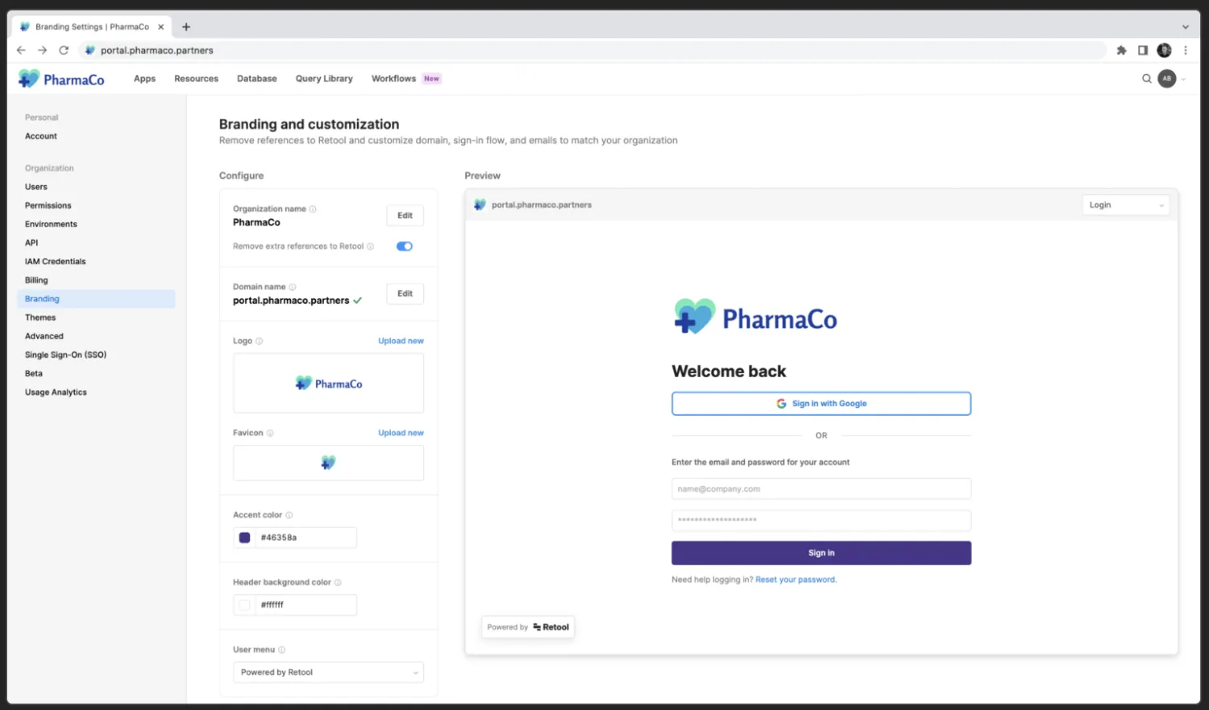The height and width of the screenshot is (710, 1209).
Task: Click info icon next to User menu
Action: point(281,650)
